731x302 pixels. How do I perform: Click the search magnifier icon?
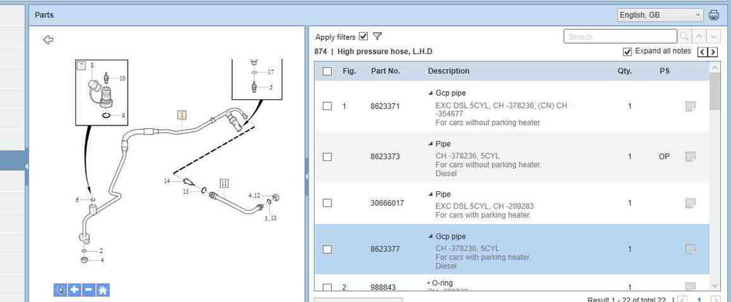click(x=684, y=36)
